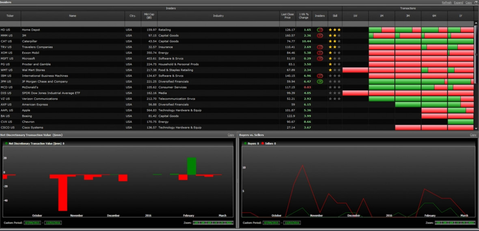Click the 1Y transaction bar for Chevron
This screenshot has width=479, height=231.
click(x=461, y=122)
